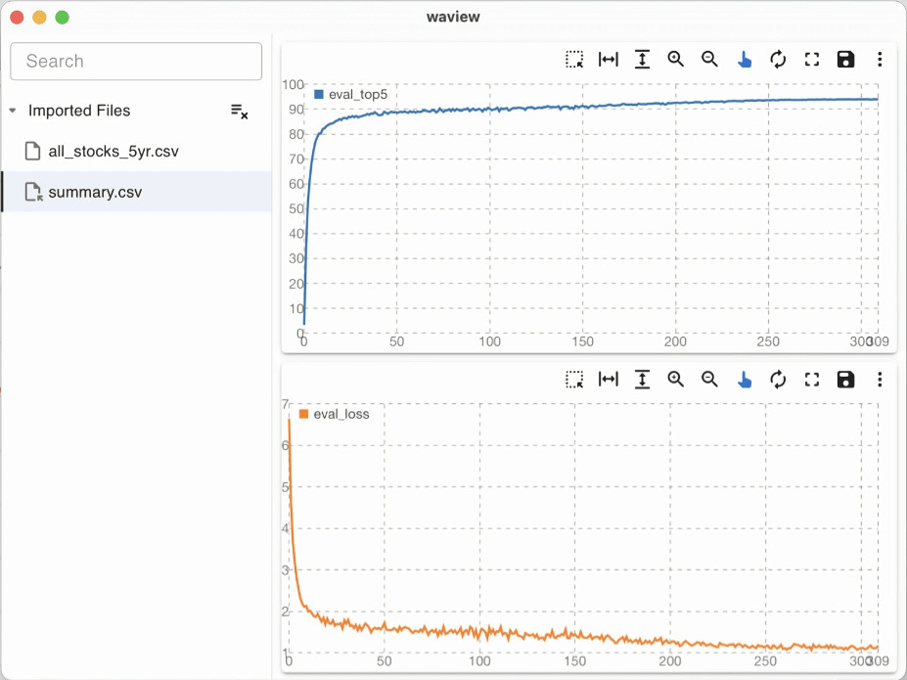This screenshot has height=680, width=907.
Task: Save the eval_top5 chart image
Action: (x=845, y=60)
